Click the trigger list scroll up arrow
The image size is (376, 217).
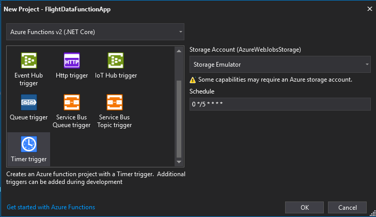pyautogui.click(x=179, y=51)
